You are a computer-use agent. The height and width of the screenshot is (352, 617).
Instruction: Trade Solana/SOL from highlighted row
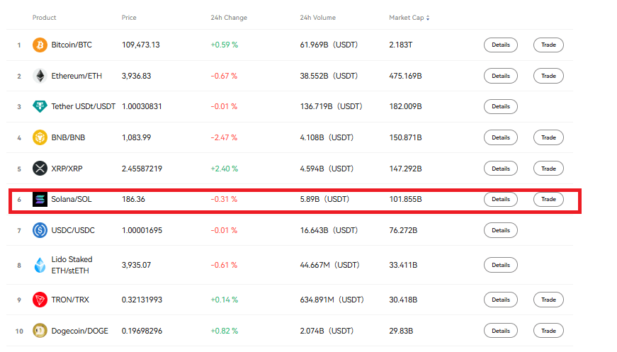[x=548, y=200]
